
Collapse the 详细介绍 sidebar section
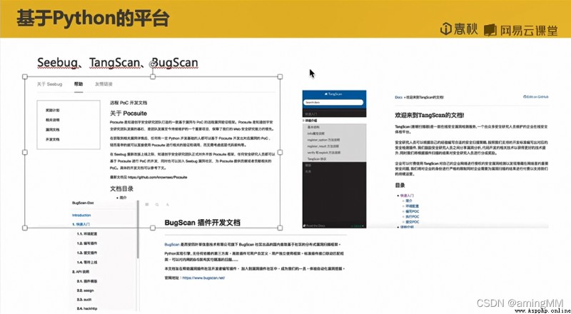coord(310,120)
